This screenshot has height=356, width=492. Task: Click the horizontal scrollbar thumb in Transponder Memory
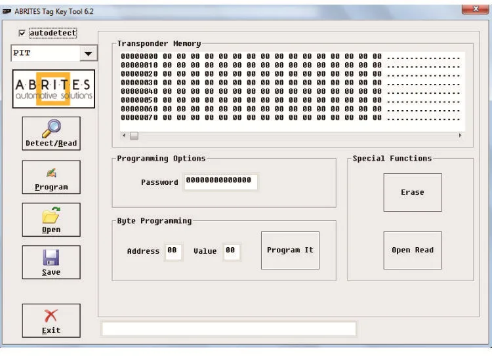click(134, 136)
